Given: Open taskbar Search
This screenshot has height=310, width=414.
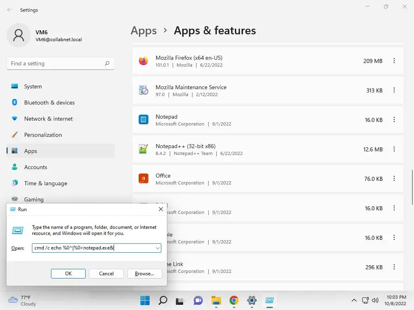Looking at the screenshot, I should (x=163, y=300).
